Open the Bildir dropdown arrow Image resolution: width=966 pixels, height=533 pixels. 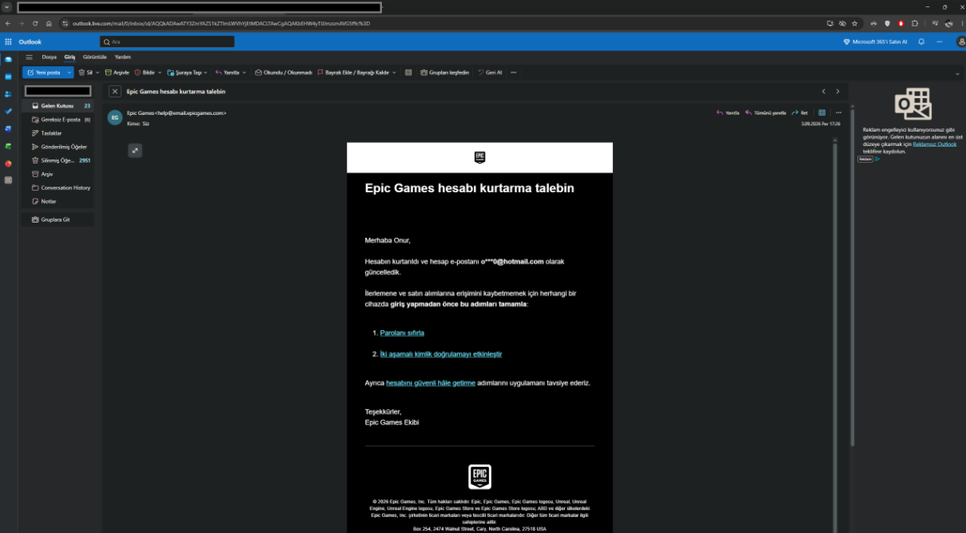(160, 73)
